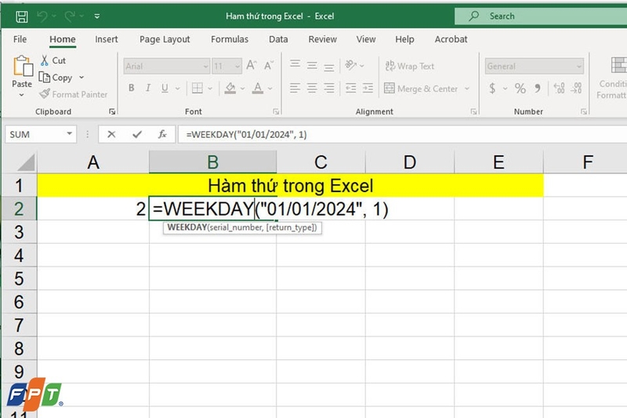
Task: Open the Copy dropdown arrow
Action: pyautogui.click(x=82, y=77)
